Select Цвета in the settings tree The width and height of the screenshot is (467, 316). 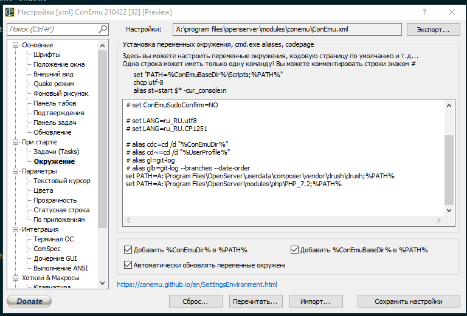coord(43,190)
